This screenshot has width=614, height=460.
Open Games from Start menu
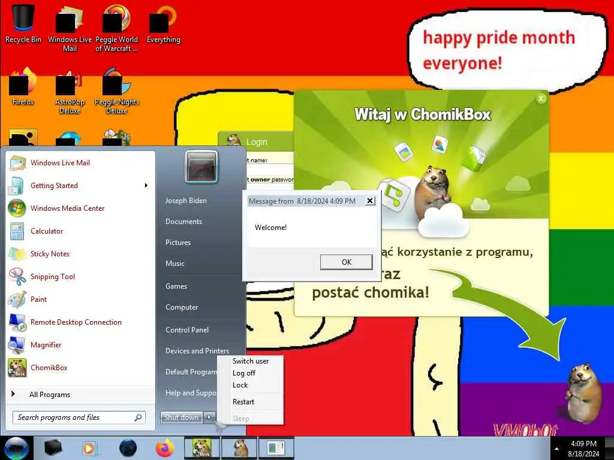[x=176, y=286]
